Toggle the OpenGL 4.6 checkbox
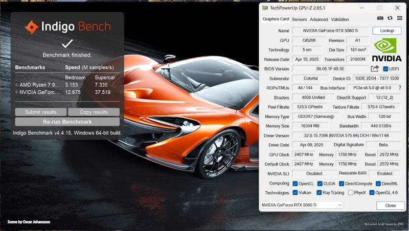 point(372,193)
